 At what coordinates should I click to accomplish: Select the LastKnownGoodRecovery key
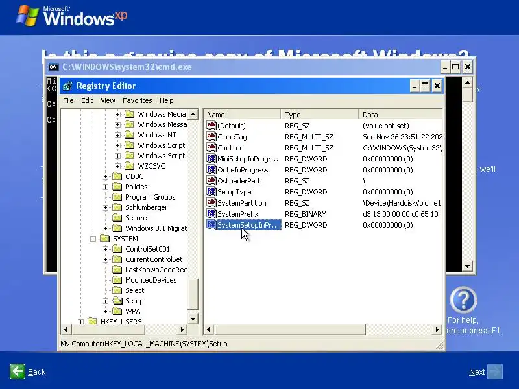coord(156,270)
